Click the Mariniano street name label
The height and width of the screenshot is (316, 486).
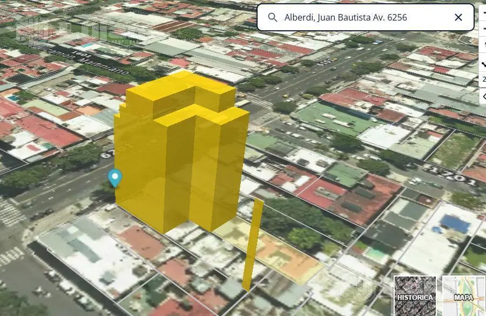[104, 65]
